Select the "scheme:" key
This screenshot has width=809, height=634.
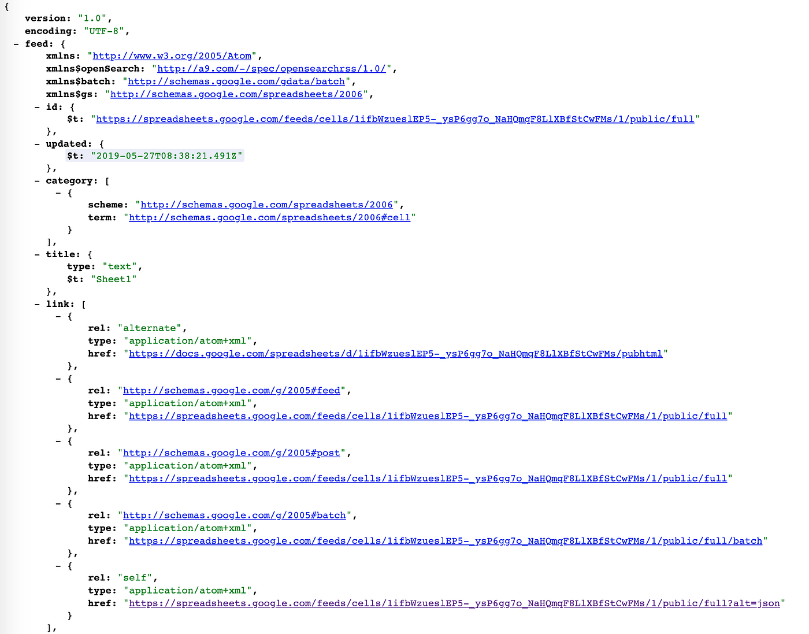click(x=109, y=205)
